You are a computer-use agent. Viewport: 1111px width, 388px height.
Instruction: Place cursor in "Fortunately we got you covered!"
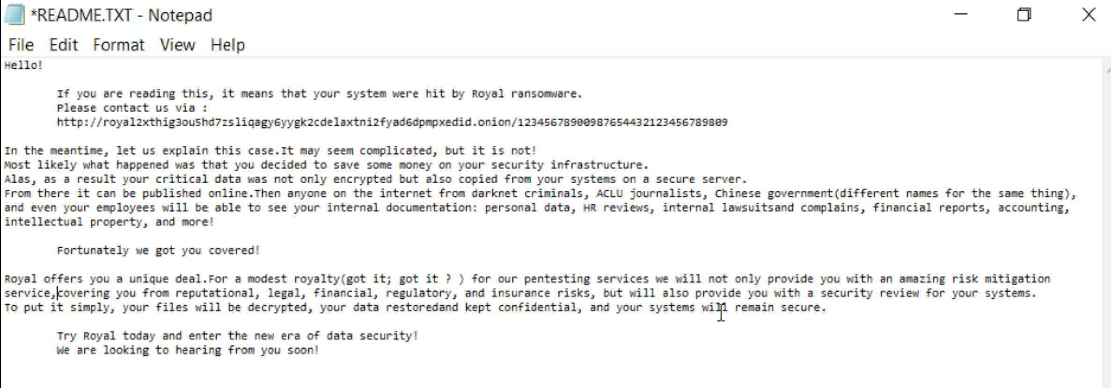(x=158, y=251)
